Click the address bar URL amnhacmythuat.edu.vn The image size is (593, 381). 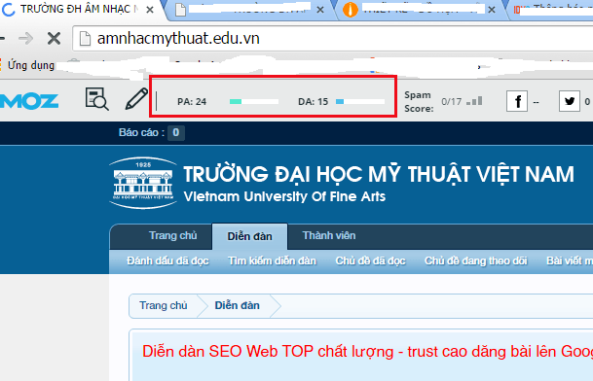[178, 39]
